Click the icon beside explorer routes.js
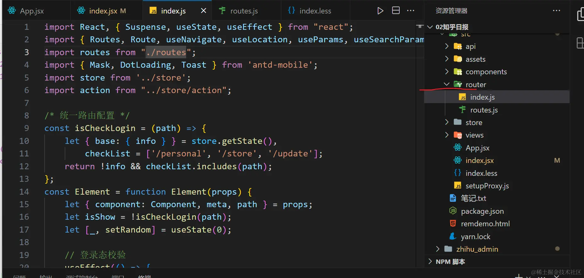 (x=462, y=109)
